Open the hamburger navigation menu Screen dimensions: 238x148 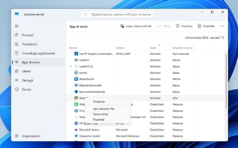click(16, 26)
